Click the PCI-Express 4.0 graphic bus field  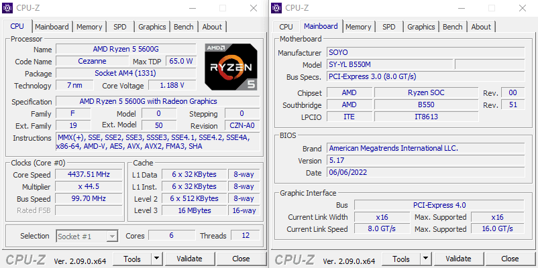click(x=439, y=205)
